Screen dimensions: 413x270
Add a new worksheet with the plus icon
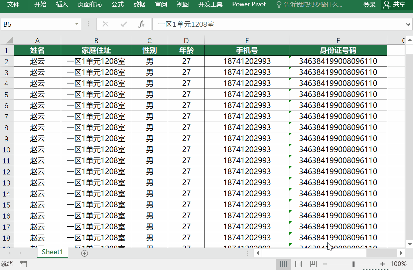coord(85,253)
